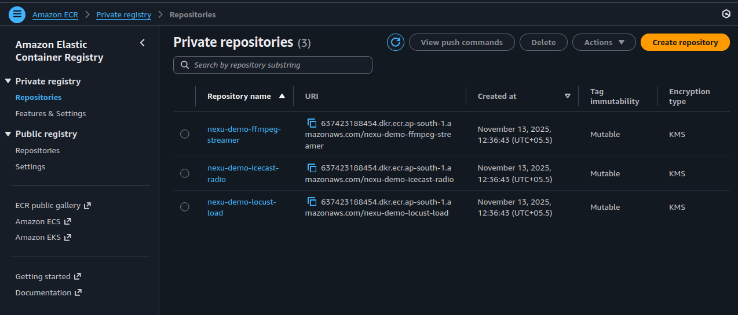
Task: Click the top-right hexagon console icon
Action: [726, 14]
